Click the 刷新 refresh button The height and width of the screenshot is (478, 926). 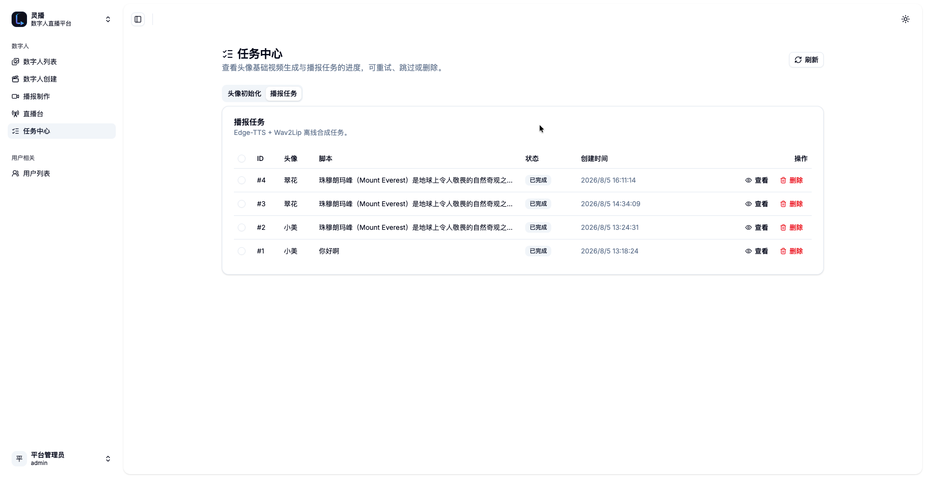click(x=806, y=60)
